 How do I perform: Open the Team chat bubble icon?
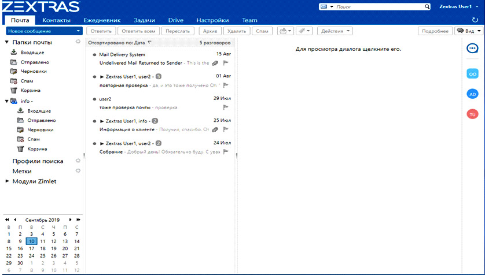click(x=472, y=48)
